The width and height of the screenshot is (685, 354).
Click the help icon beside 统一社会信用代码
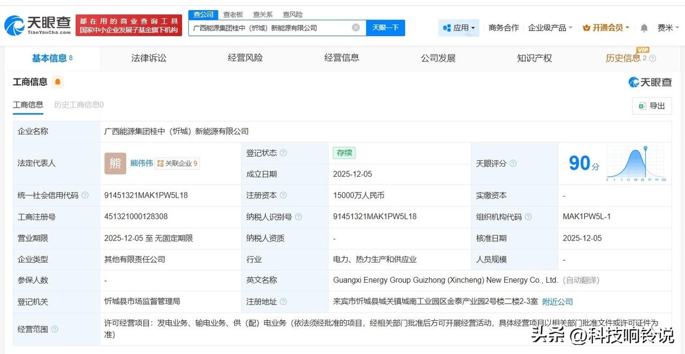coord(85,195)
